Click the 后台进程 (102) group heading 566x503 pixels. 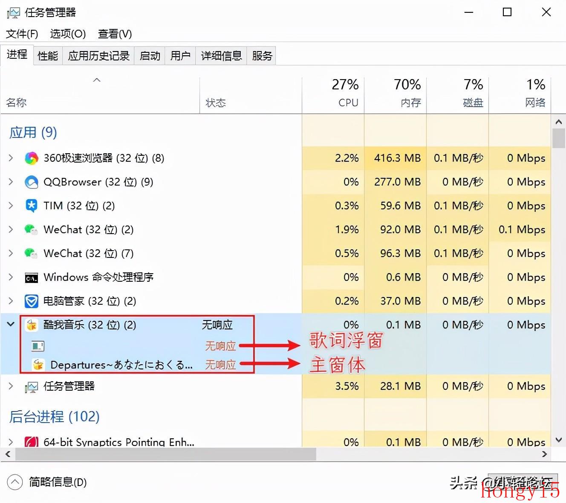click(54, 416)
